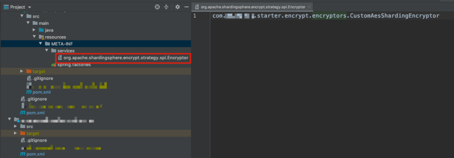
Task: Click the file icon on the Encryptor editor tab
Action: (x=197, y=7)
